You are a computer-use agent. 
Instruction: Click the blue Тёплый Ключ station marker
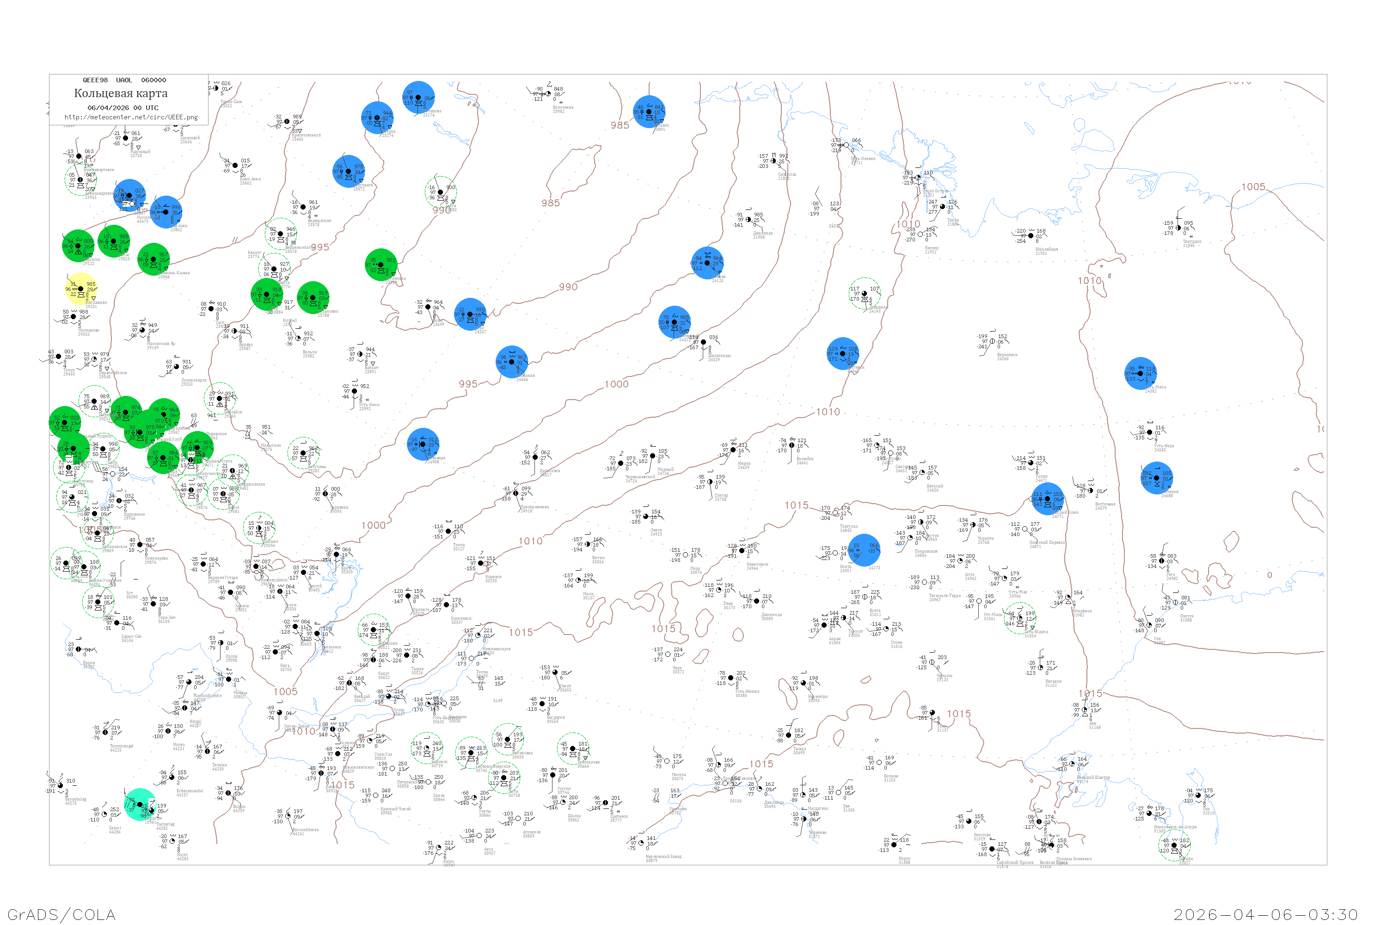tap(1048, 499)
